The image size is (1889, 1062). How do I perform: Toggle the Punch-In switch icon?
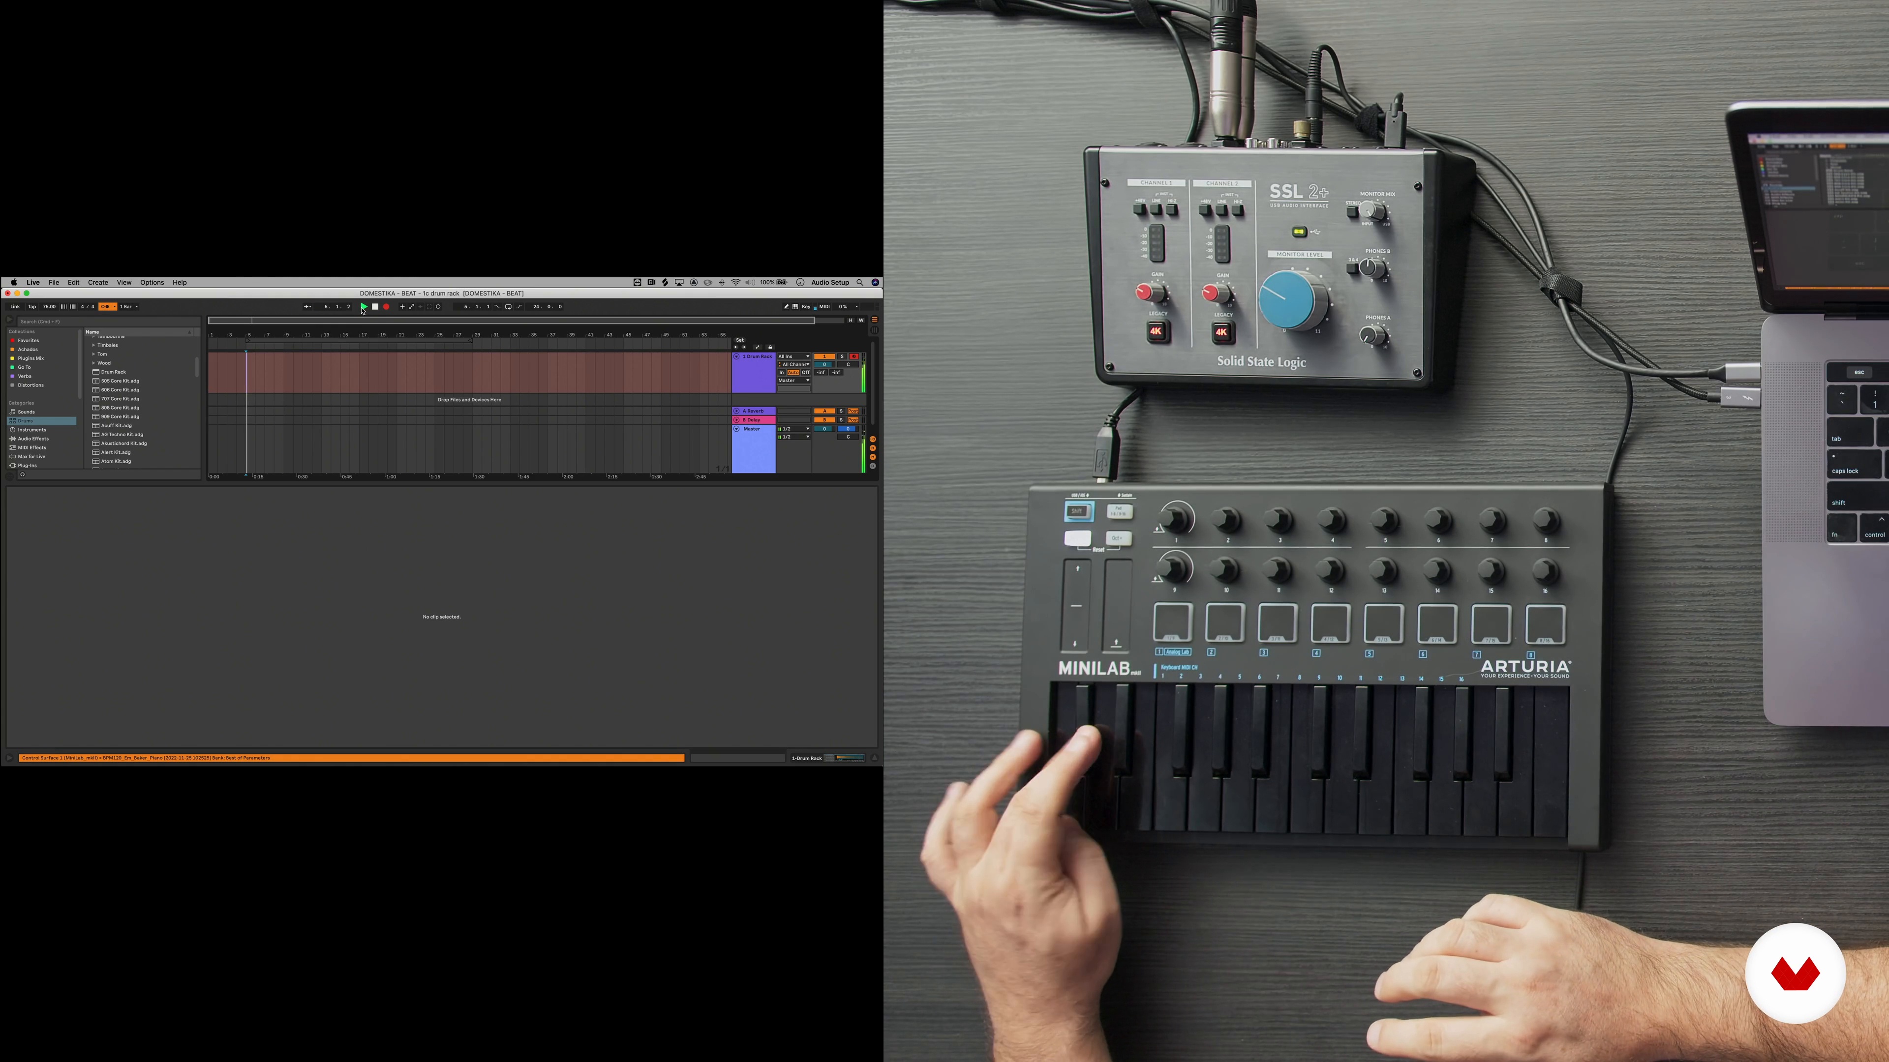[497, 306]
